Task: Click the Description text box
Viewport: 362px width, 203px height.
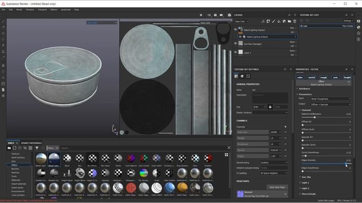Action: coord(270,98)
